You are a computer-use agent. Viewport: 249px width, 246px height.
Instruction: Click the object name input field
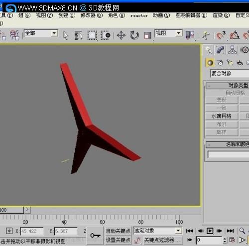coord(229,154)
